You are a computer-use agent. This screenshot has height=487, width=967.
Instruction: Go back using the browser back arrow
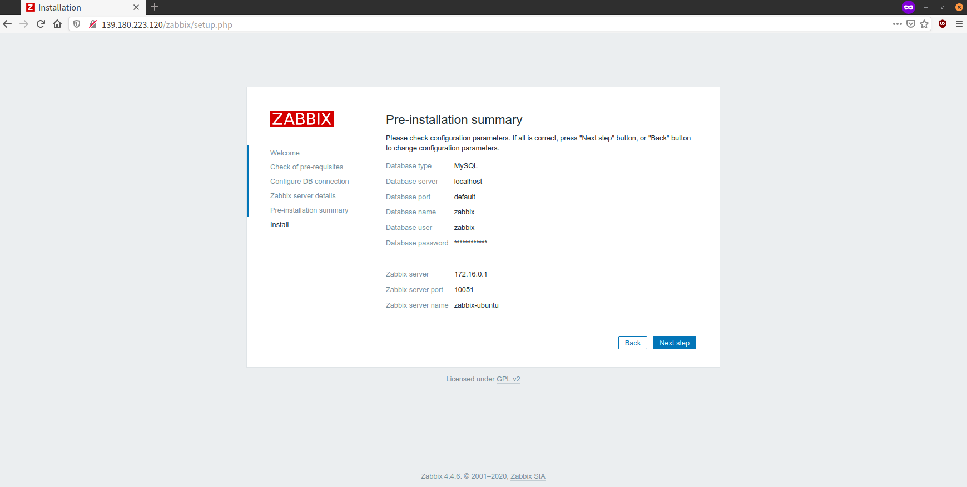pyautogui.click(x=7, y=24)
